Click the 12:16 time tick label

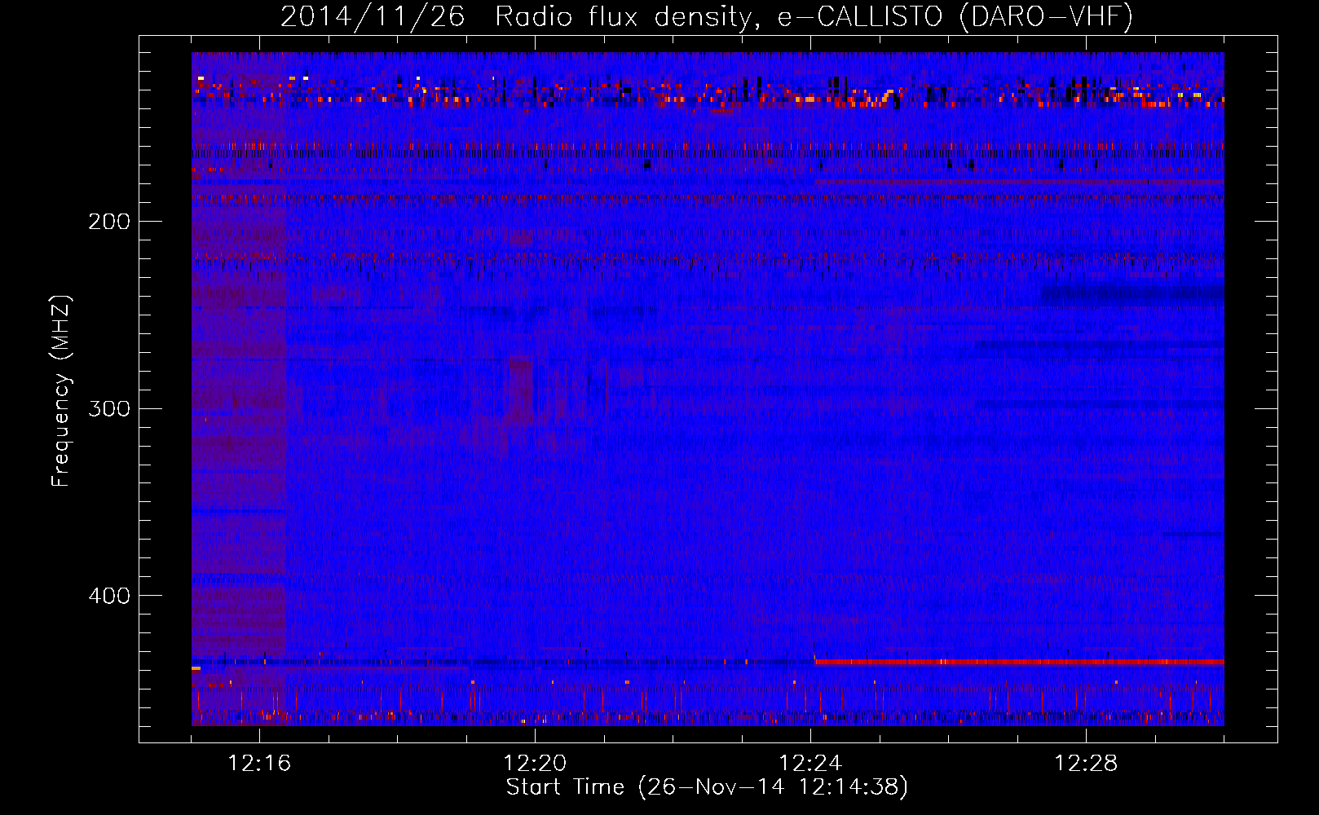coord(259,764)
